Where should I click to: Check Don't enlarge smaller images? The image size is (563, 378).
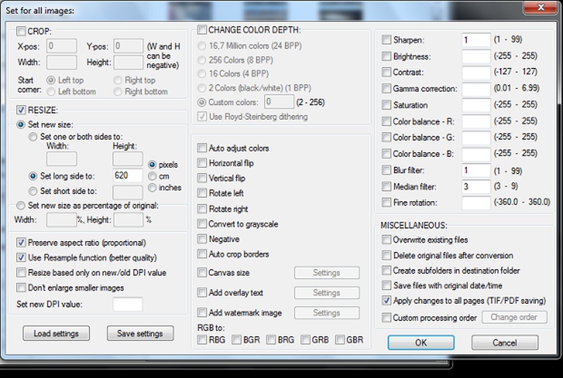tap(21, 288)
